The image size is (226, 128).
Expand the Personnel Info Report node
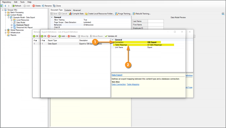click(12, 27)
